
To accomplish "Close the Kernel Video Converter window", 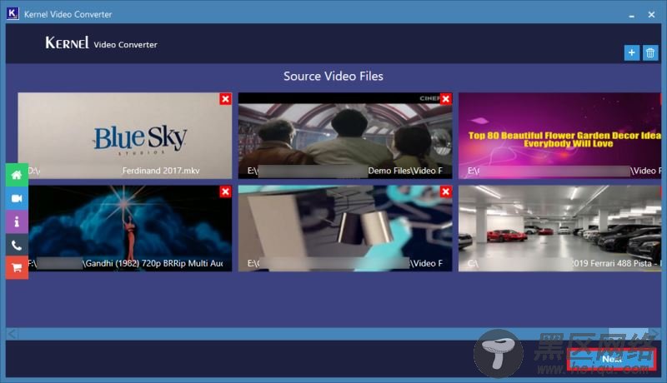I will click(651, 14).
